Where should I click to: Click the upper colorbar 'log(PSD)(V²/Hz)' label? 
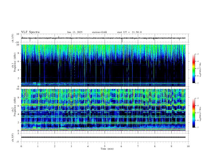tap(200, 70)
